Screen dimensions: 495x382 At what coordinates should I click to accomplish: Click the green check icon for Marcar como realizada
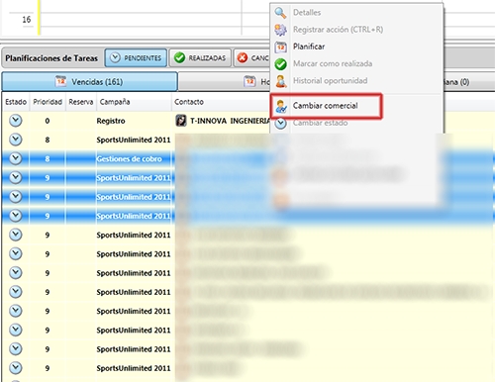280,64
